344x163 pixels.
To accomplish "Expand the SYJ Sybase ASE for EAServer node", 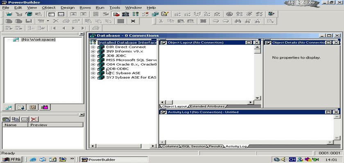I will (x=93, y=78).
